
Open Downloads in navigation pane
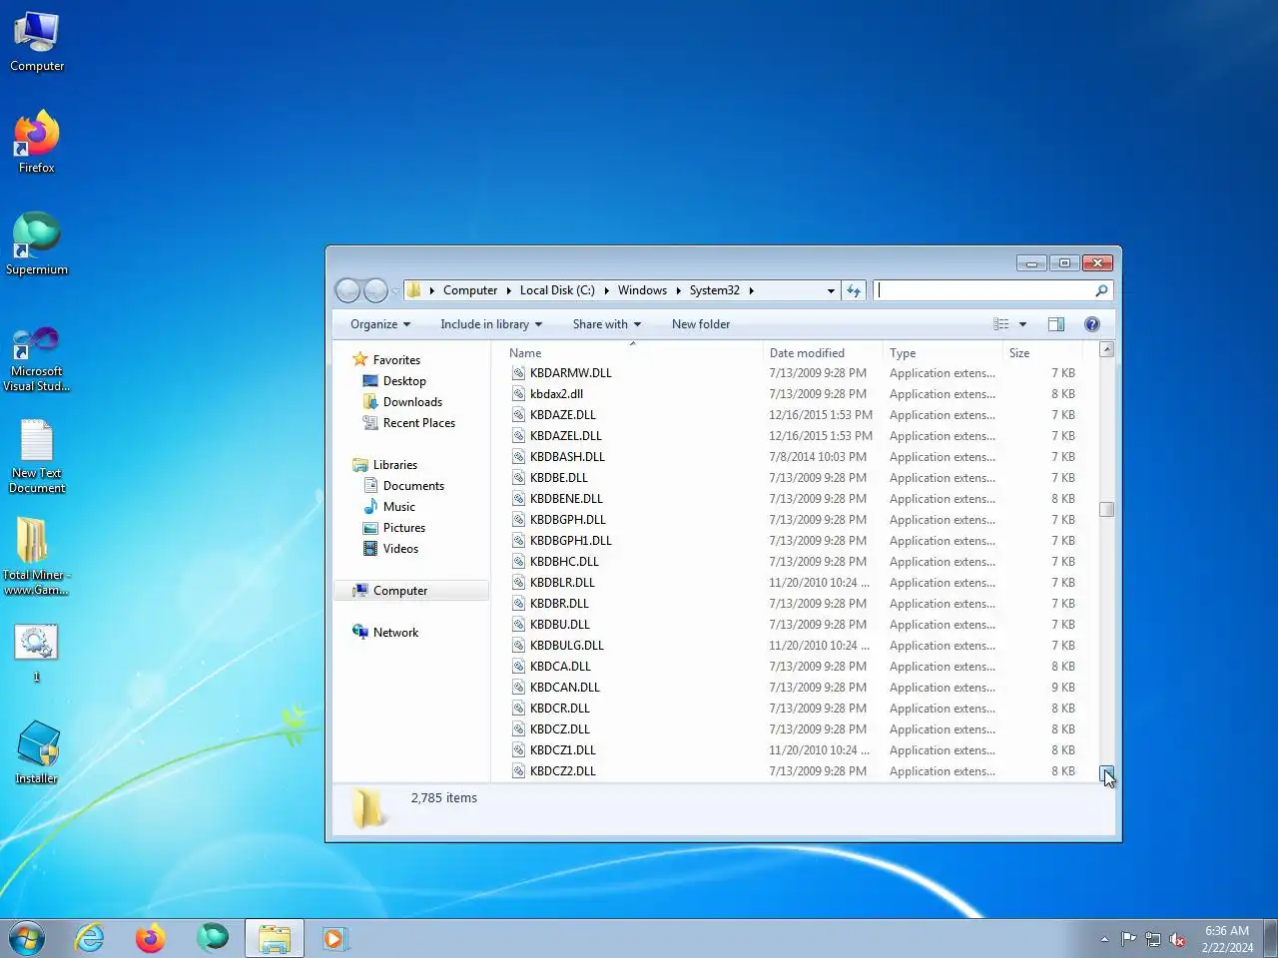coord(412,402)
